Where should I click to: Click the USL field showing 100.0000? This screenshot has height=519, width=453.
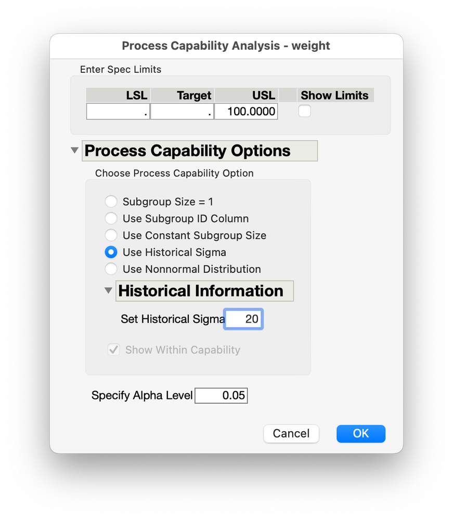[246, 111]
